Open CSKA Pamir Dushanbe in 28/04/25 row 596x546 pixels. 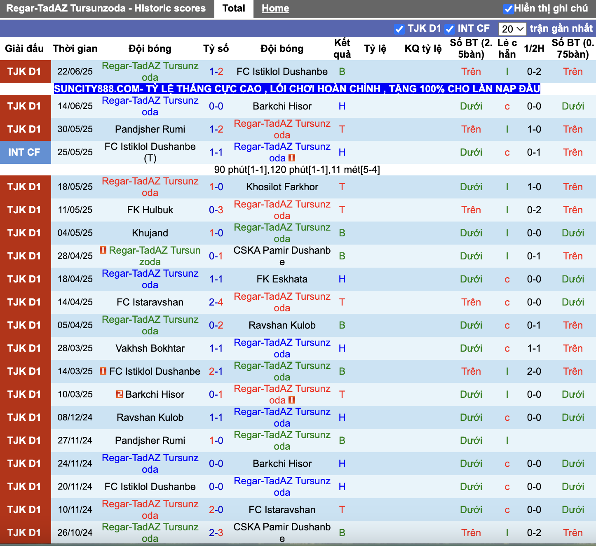(x=282, y=256)
